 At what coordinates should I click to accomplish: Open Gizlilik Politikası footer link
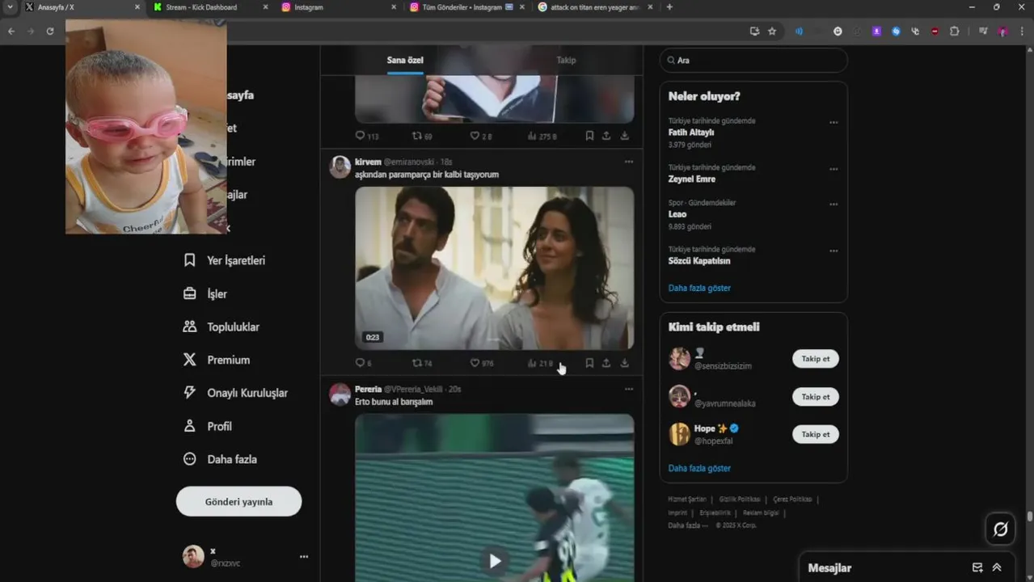740,500
